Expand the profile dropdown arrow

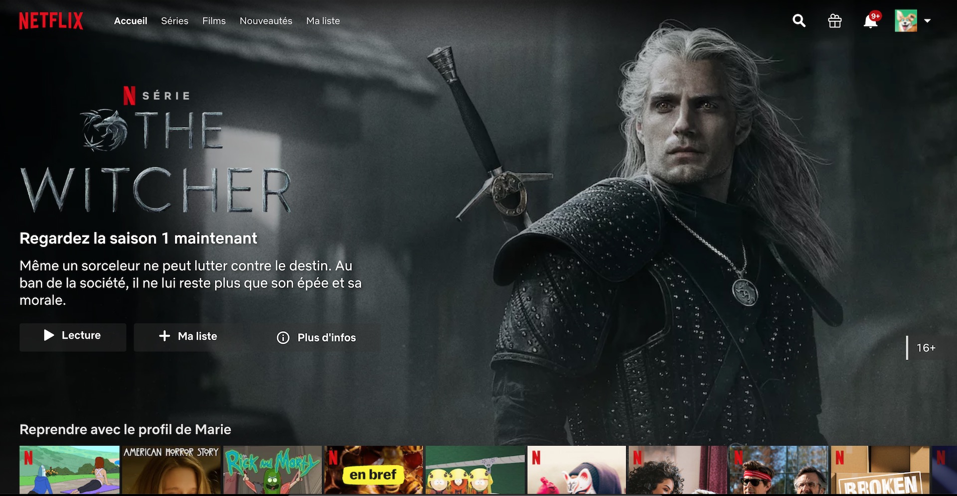tap(928, 21)
